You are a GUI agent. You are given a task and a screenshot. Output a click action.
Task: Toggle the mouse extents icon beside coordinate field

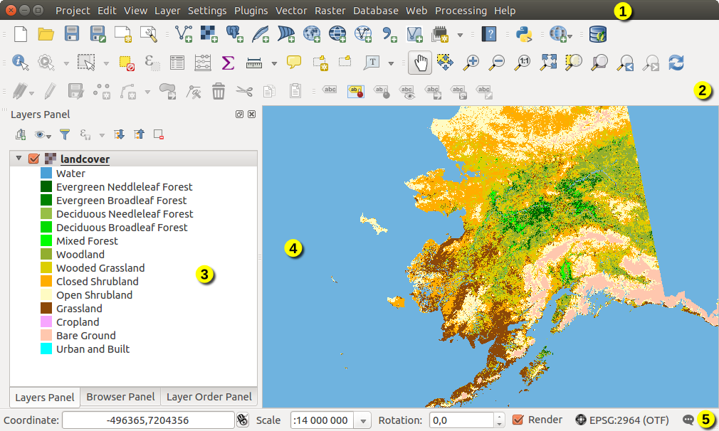[242, 420]
